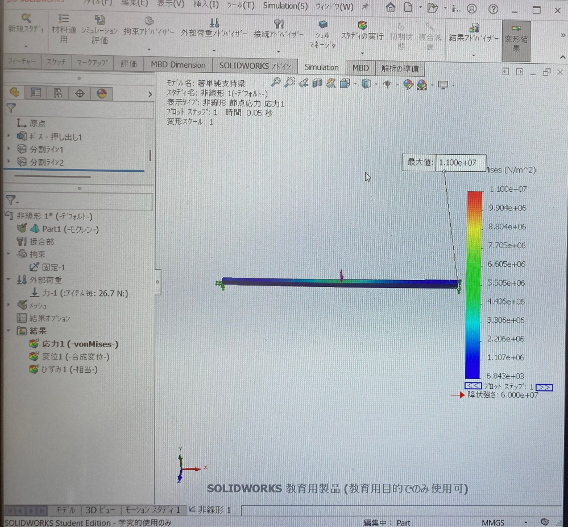The width and height of the screenshot is (568, 527).
Task: Switch to MBD Dimension tab
Action: tap(178, 65)
